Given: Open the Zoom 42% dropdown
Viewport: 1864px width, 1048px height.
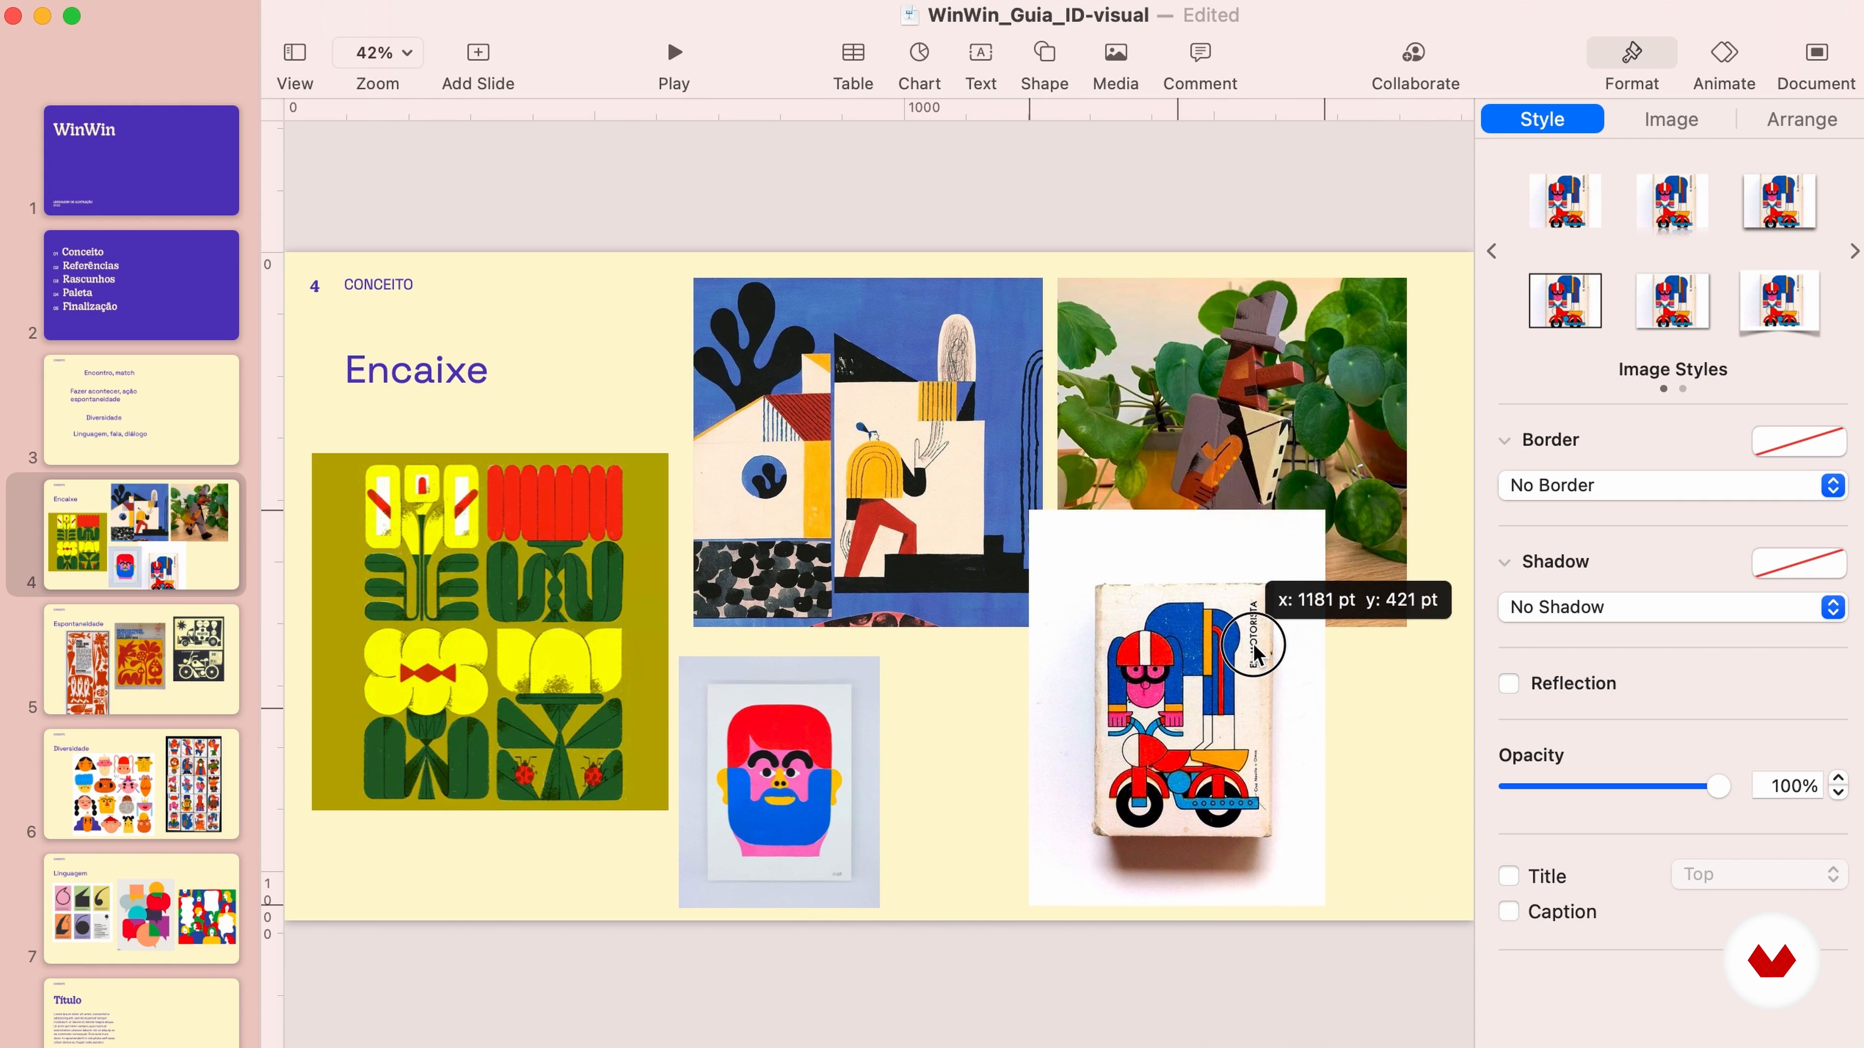Looking at the screenshot, I should 378,53.
